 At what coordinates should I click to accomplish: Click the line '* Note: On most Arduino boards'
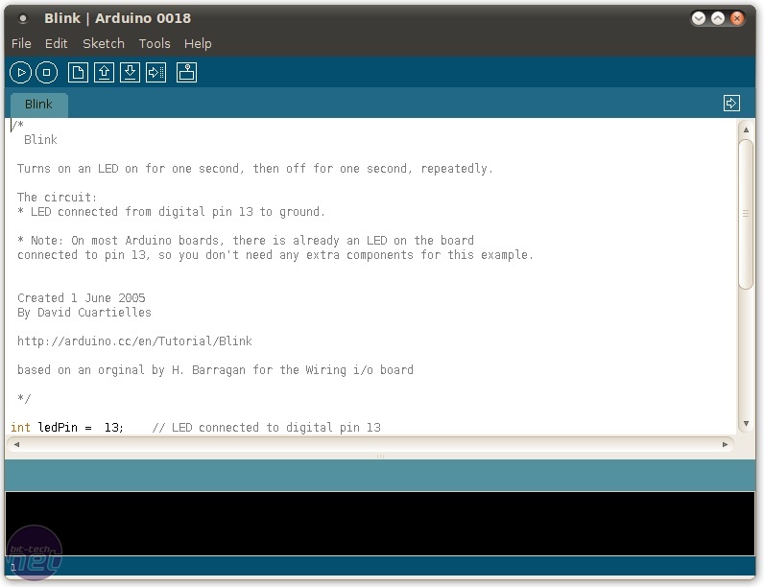pos(245,241)
